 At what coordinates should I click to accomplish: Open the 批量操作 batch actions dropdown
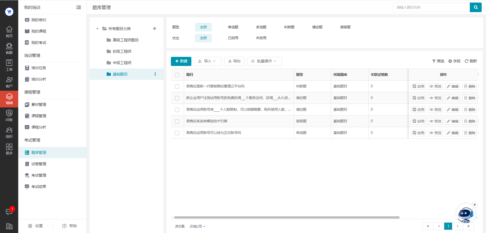264,61
